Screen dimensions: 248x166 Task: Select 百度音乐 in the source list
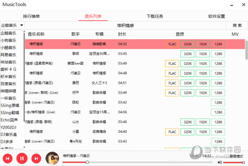pyautogui.click(x=8, y=84)
